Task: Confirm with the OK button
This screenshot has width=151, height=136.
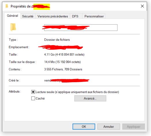Action: coord(84,126)
